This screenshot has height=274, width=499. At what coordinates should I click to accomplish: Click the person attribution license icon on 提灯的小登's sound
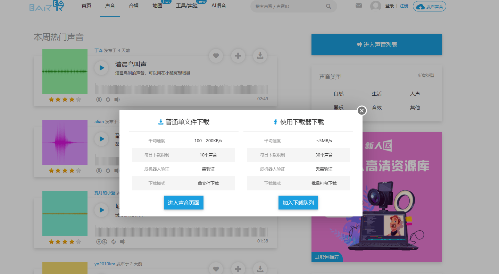pos(99,242)
